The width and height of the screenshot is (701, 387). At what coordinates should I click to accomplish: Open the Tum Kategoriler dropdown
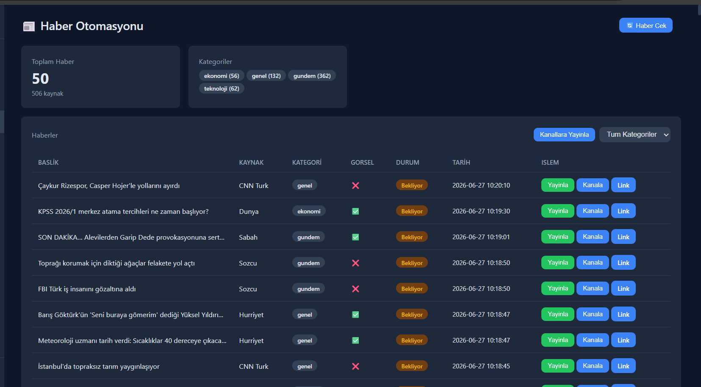(635, 135)
